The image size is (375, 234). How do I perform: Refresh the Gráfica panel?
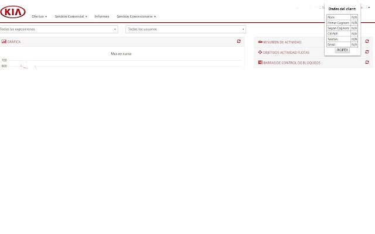pos(238,42)
